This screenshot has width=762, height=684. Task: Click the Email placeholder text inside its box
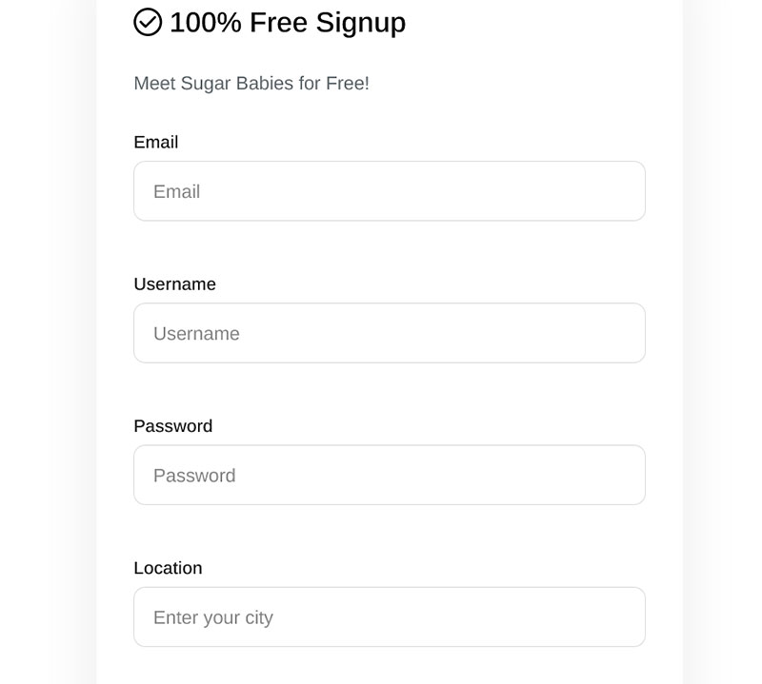(177, 191)
